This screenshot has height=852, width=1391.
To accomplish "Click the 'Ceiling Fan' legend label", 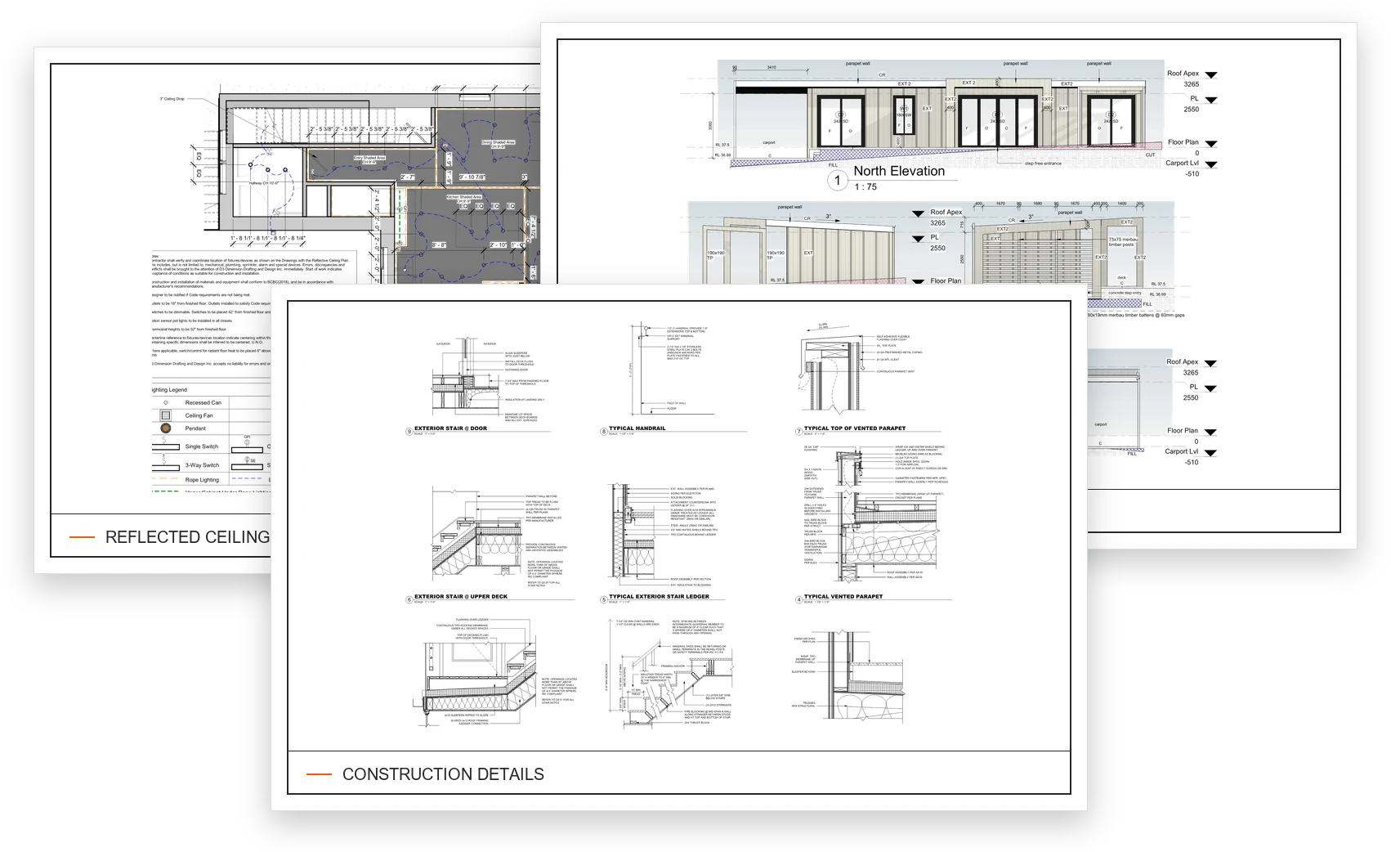I will click(x=199, y=415).
